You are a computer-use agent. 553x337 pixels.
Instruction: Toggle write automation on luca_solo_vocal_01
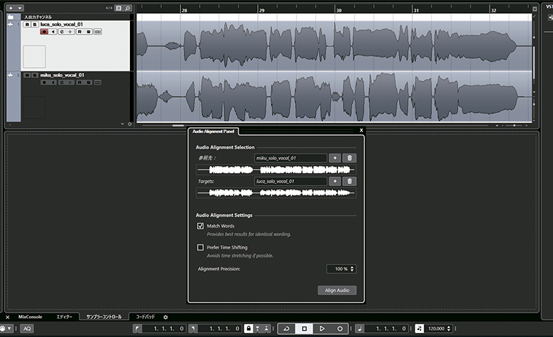click(88, 32)
